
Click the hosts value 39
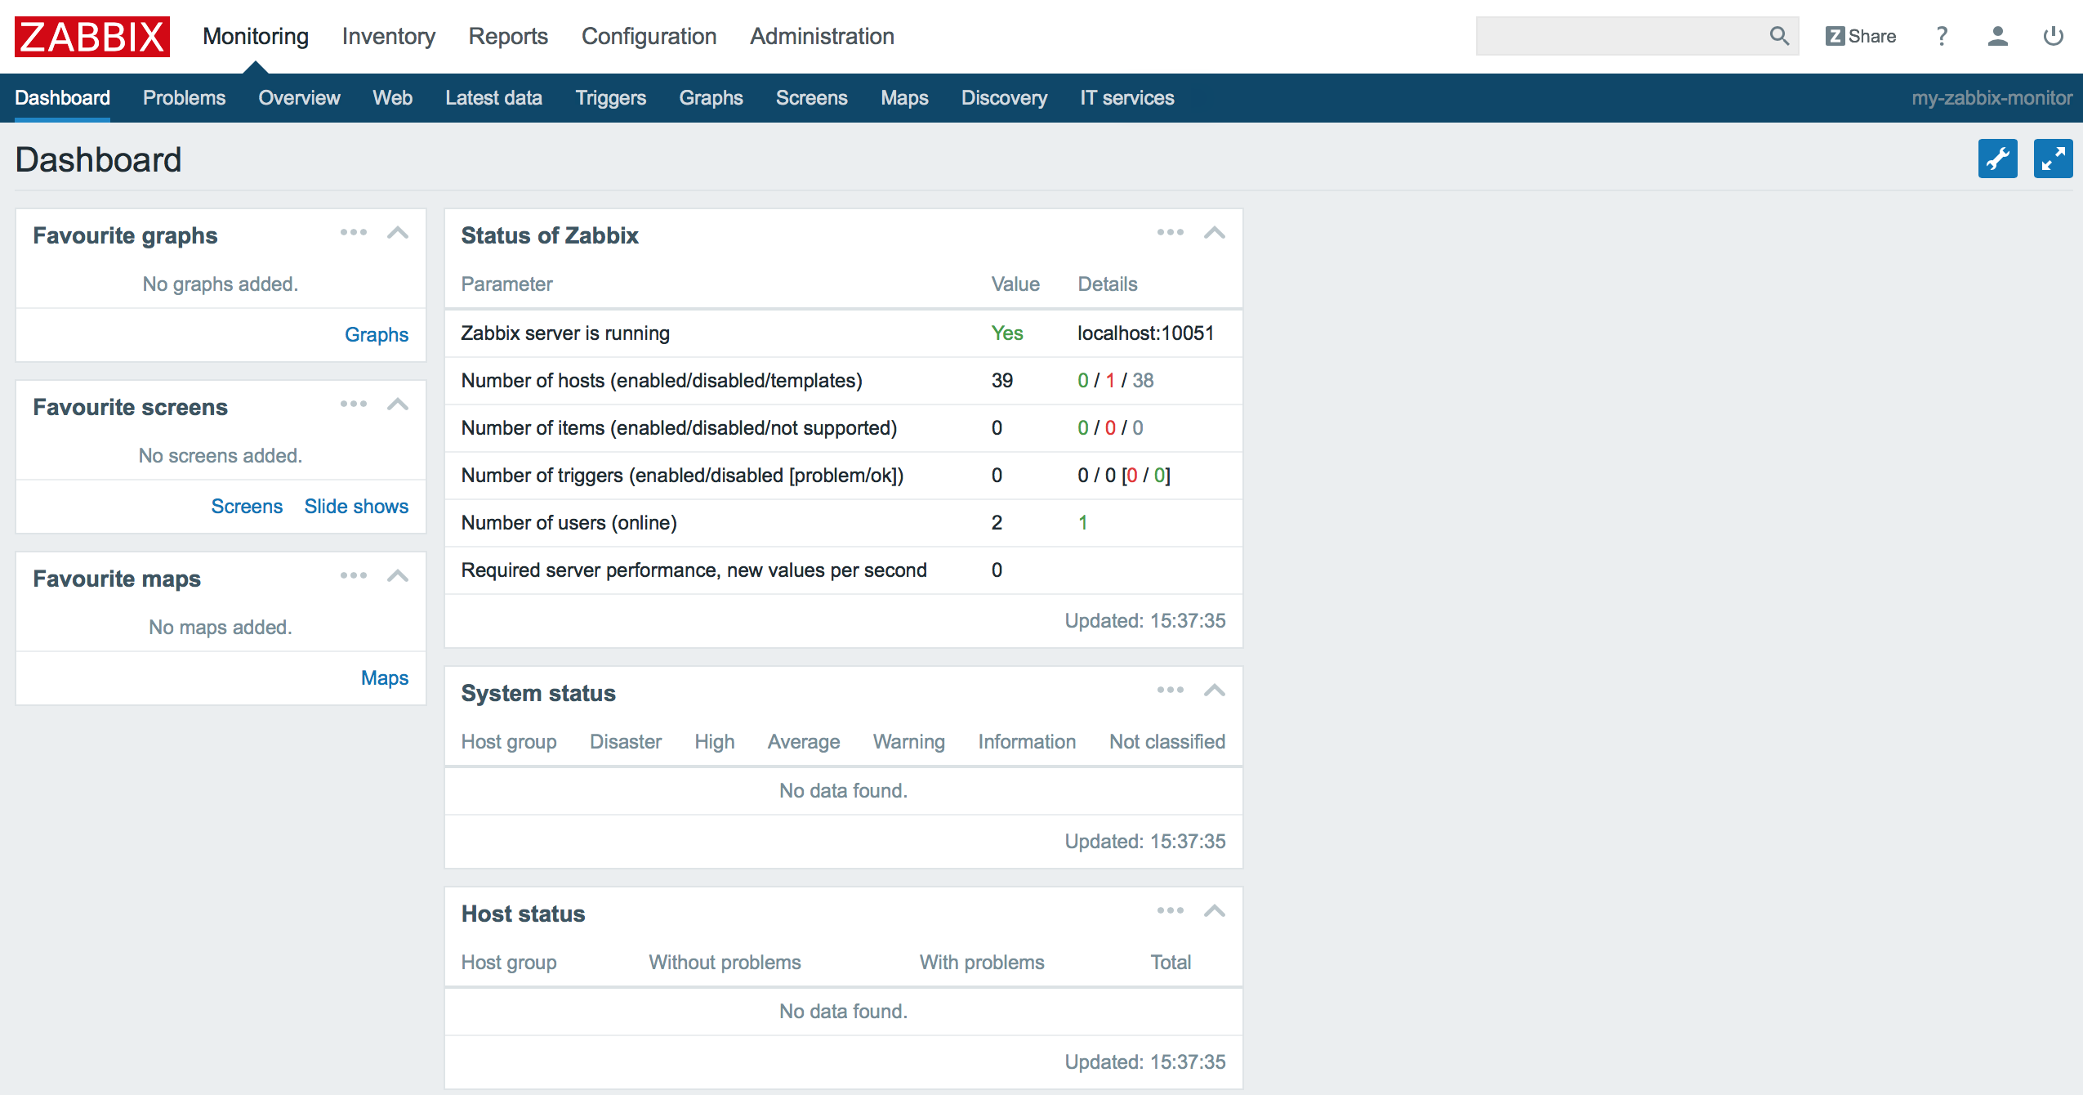[x=1002, y=381]
